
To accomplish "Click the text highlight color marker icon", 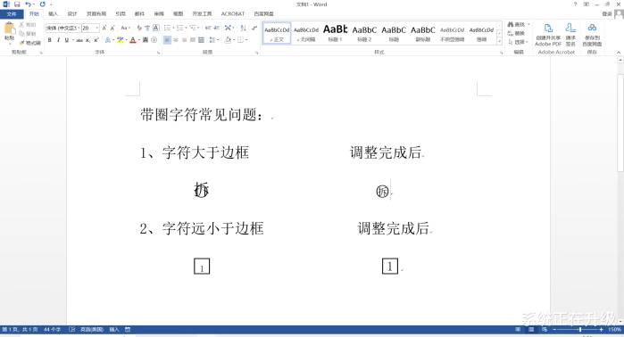I will [120, 40].
